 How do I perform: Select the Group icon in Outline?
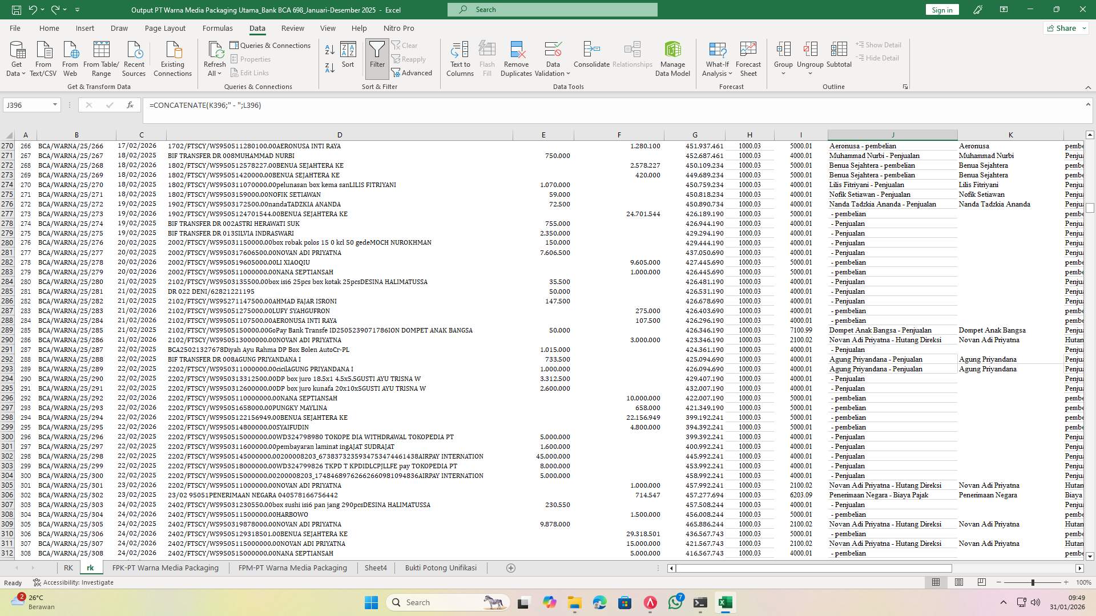(x=783, y=54)
